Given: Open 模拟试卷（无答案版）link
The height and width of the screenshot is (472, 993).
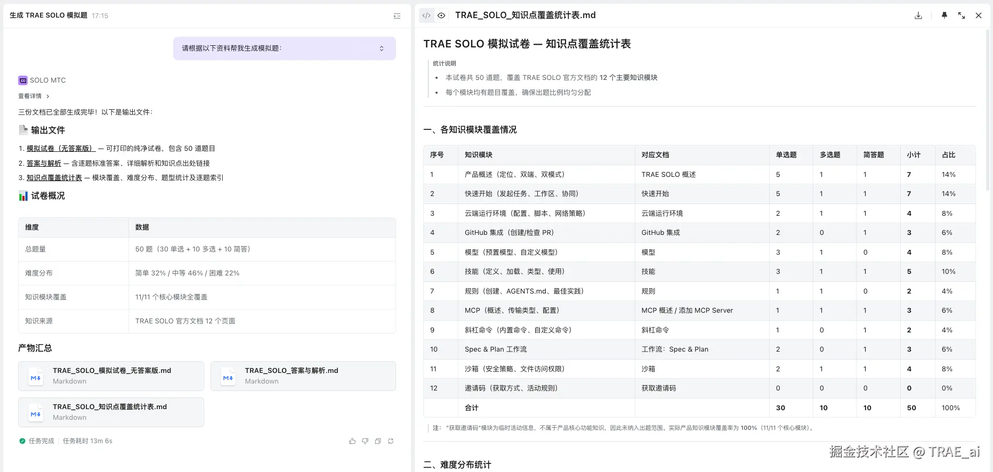Looking at the screenshot, I should (x=61, y=149).
